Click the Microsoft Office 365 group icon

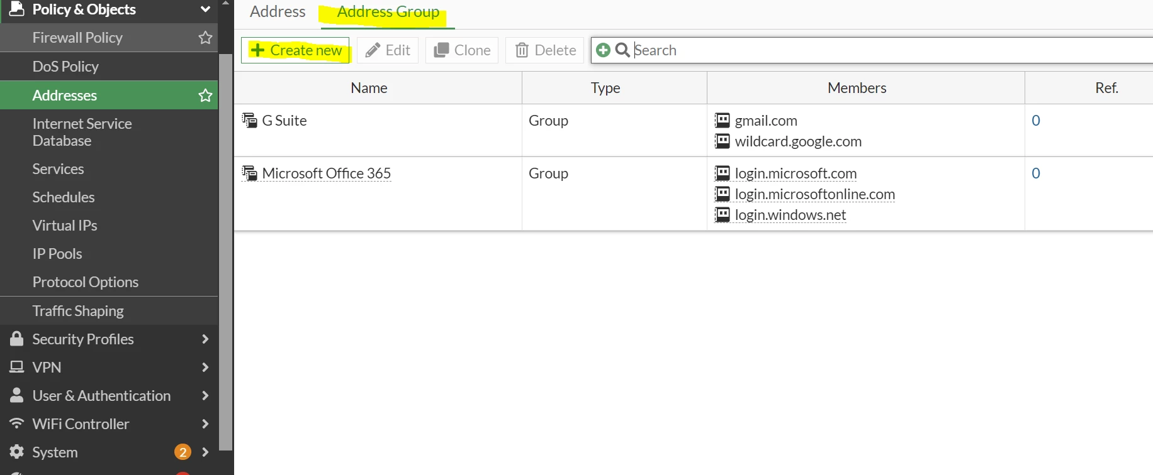tap(250, 173)
